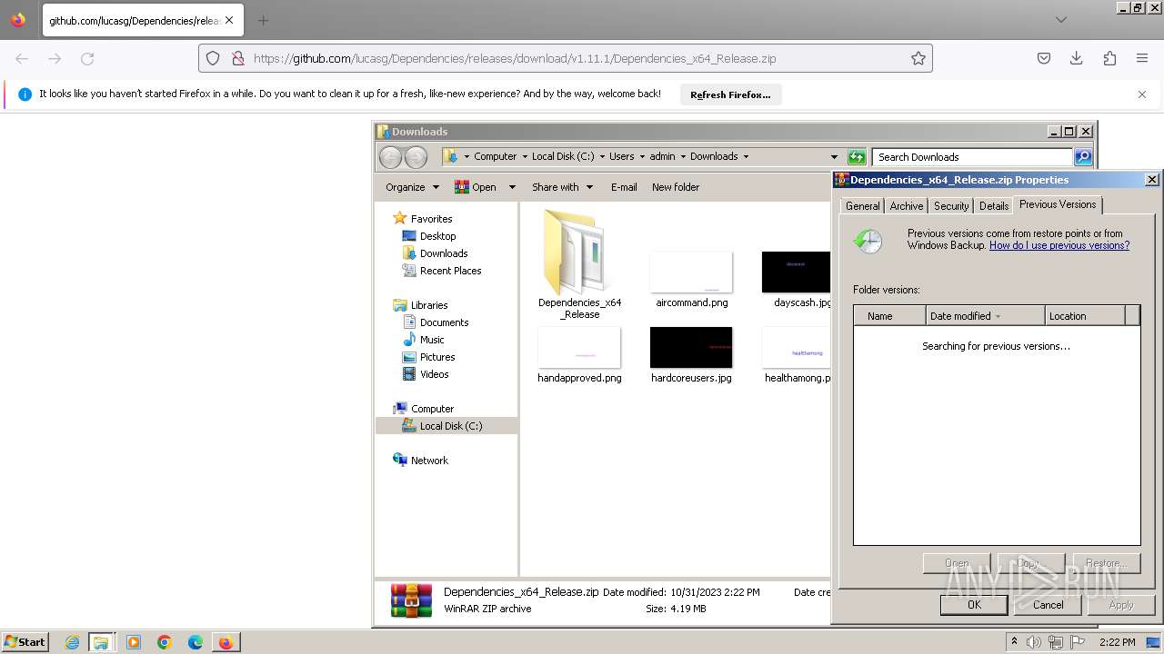Select Network in navigation pane
This screenshot has width=1164, height=654.
coord(429,461)
